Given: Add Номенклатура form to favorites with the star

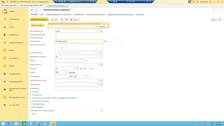Looking at the screenshot, I should coord(41,10).
